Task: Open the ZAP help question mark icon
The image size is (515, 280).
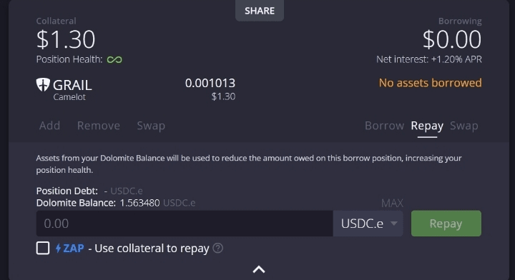Action: tap(217, 248)
